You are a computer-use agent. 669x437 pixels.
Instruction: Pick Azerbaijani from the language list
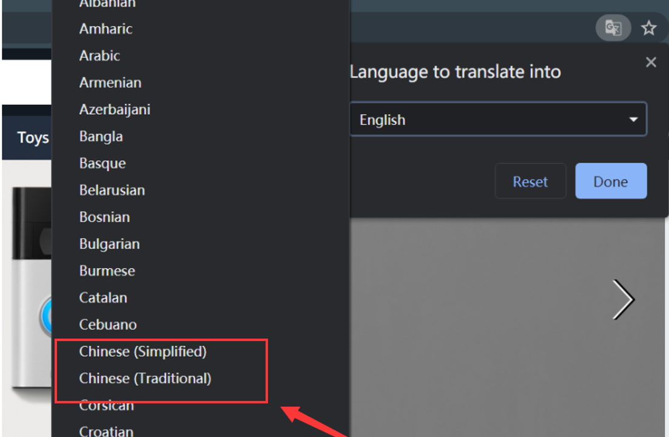(115, 110)
